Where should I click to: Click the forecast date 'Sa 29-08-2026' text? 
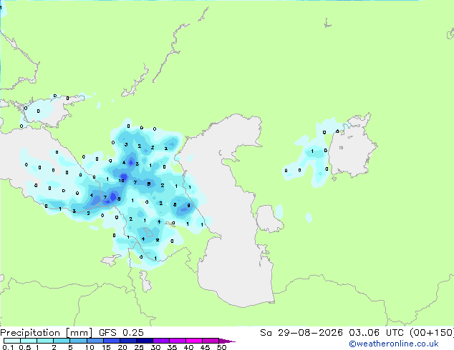tap(301, 333)
